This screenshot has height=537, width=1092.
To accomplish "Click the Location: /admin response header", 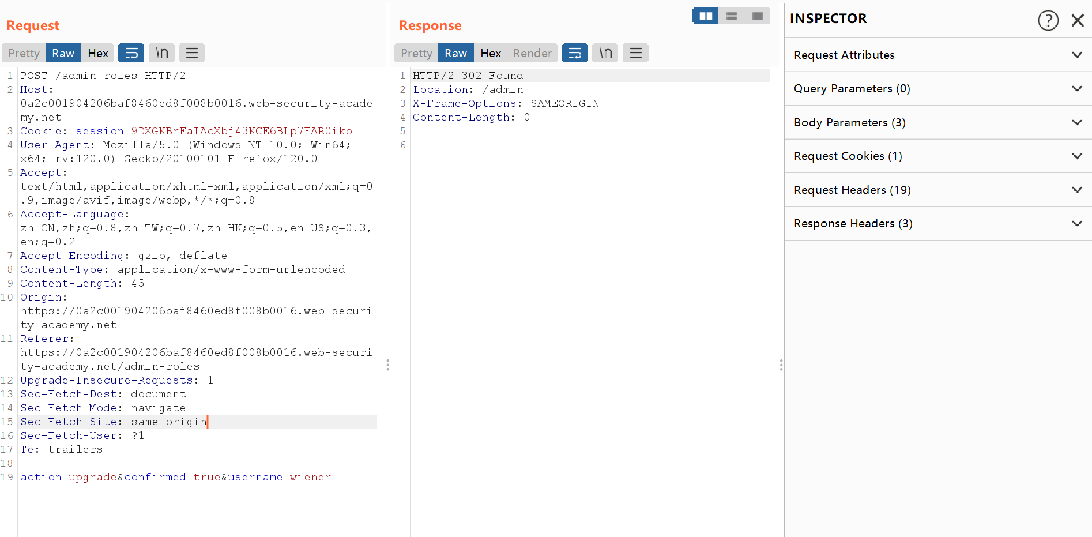I will (x=468, y=89).
